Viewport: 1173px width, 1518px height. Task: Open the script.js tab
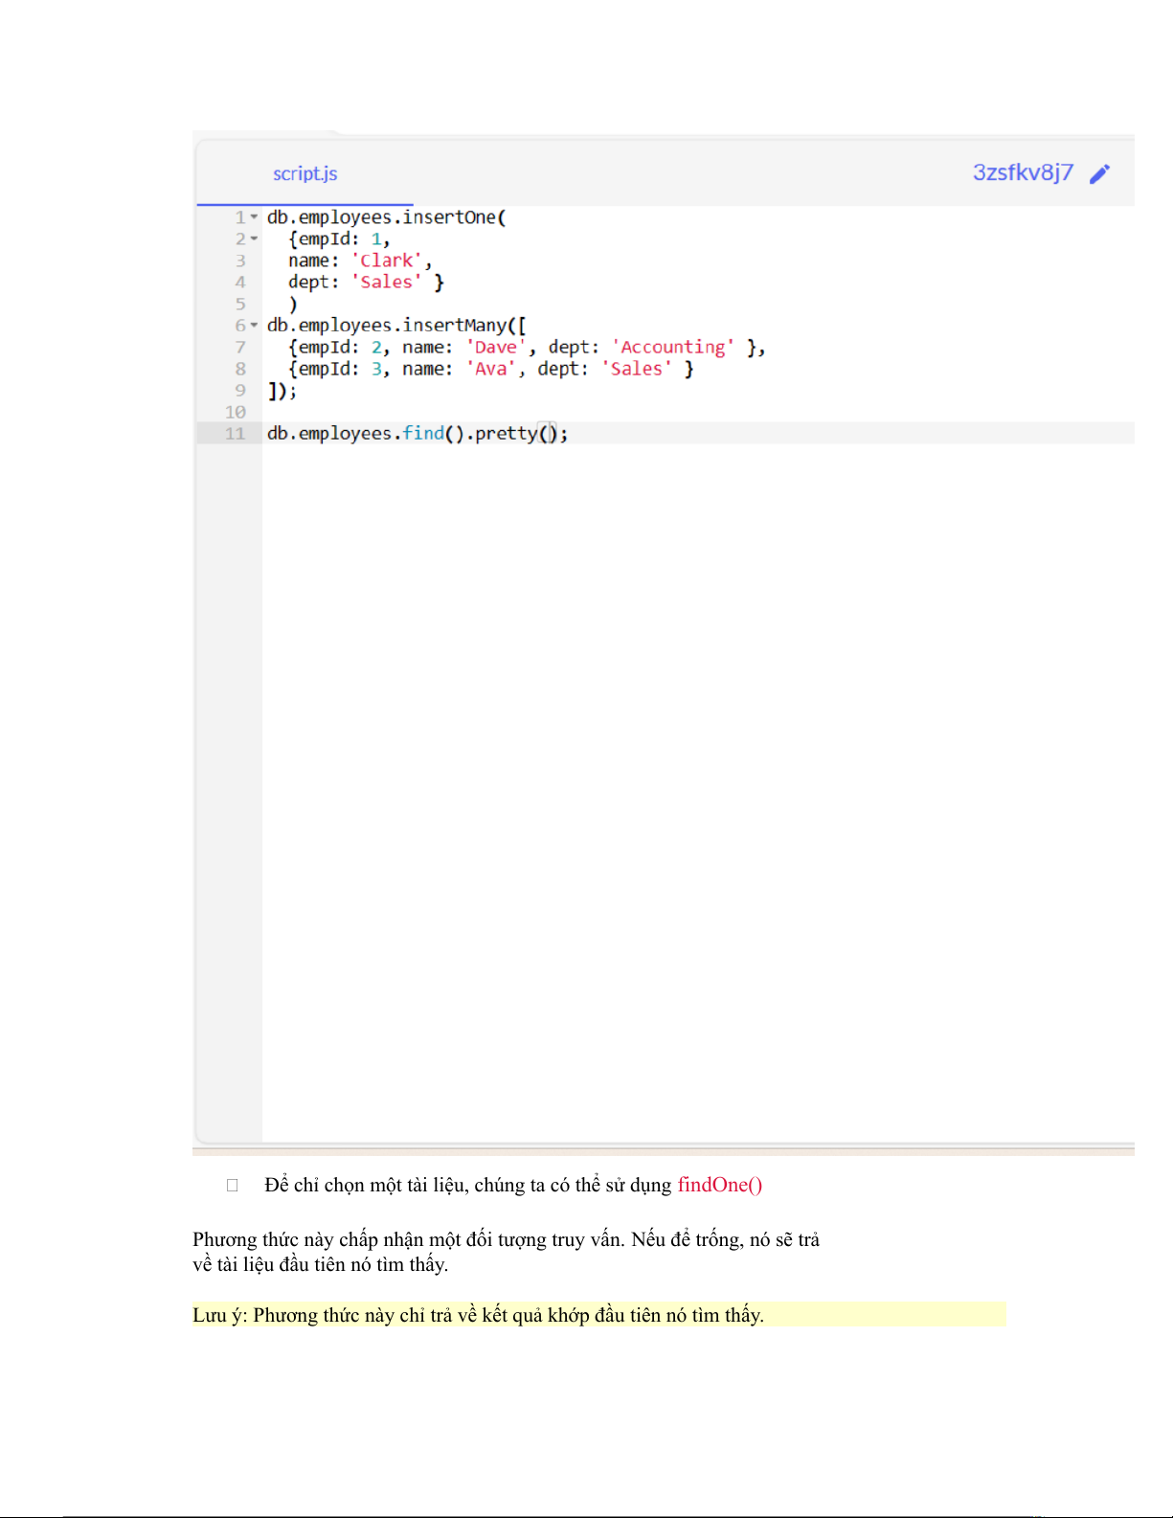(305, 173)
